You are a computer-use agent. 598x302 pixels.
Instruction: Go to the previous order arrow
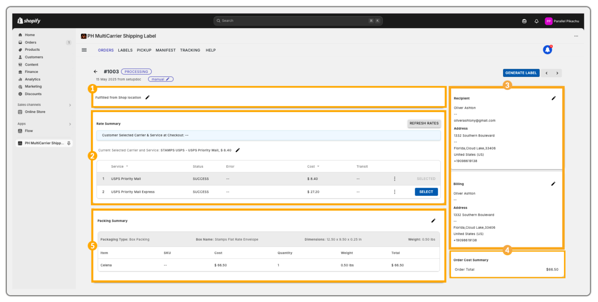pos(546,73)
